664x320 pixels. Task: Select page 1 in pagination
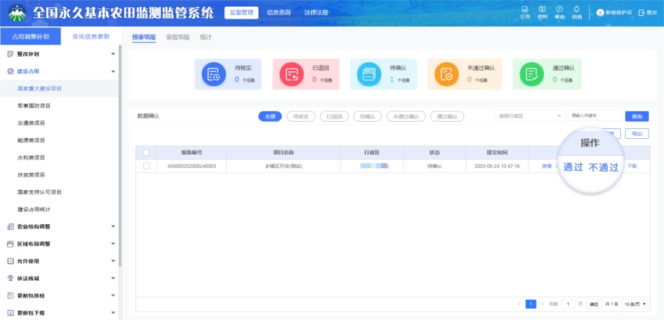tap(531, 304)
